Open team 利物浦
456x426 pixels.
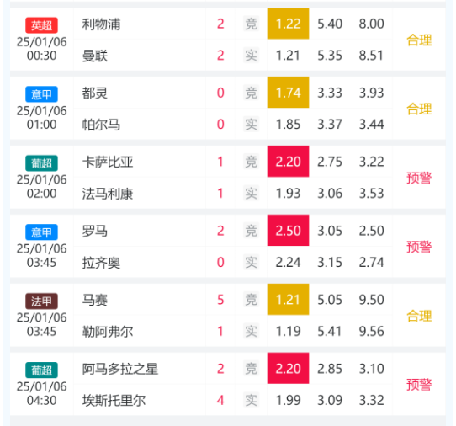click(101, 24)
